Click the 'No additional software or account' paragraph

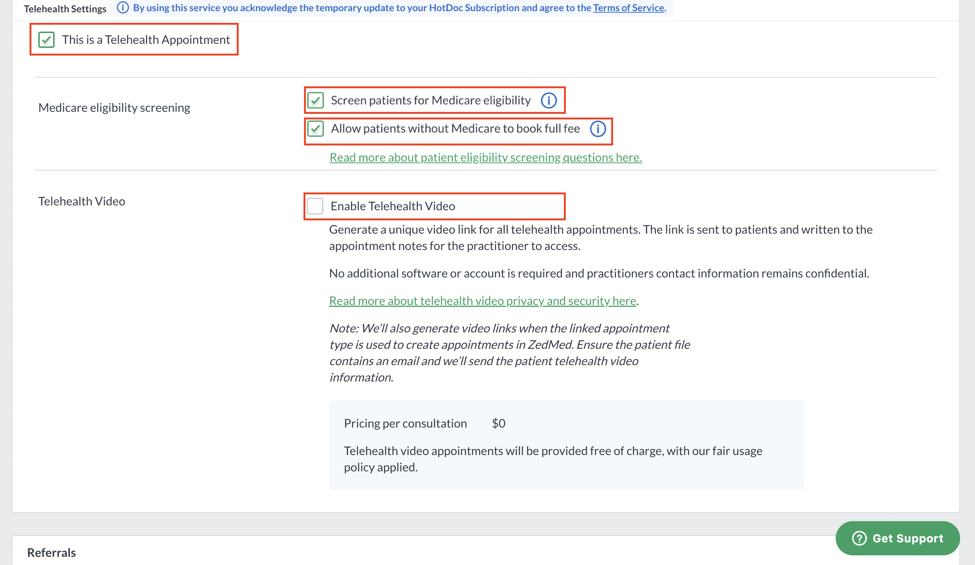(599, 273)
